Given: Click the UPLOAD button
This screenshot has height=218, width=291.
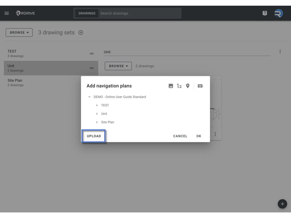Looking at the screenshot, I should pyautogui.click(x=93, y=136).
